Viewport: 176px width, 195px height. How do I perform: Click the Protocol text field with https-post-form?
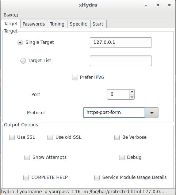pos(114,113)
